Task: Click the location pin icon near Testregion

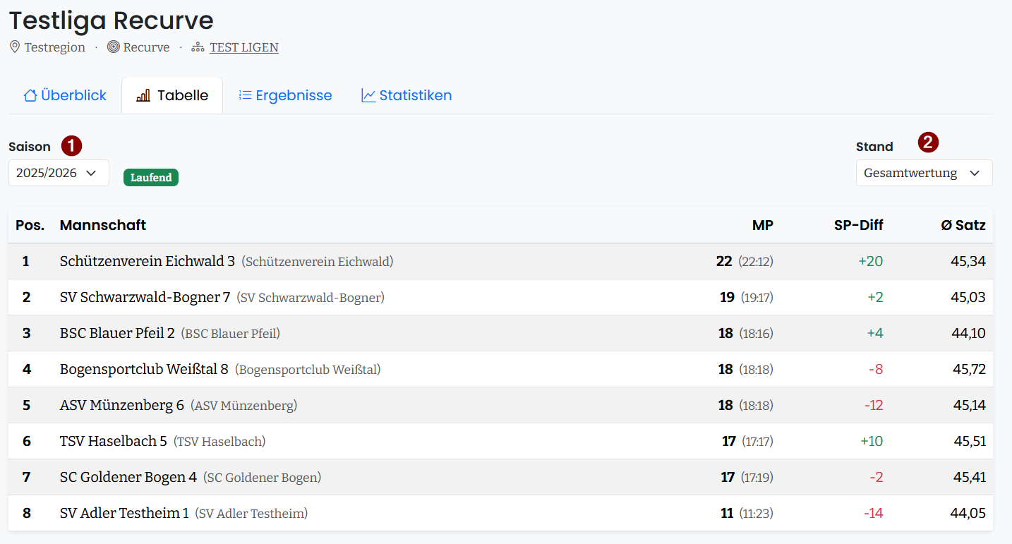Action: pos(15,47)
